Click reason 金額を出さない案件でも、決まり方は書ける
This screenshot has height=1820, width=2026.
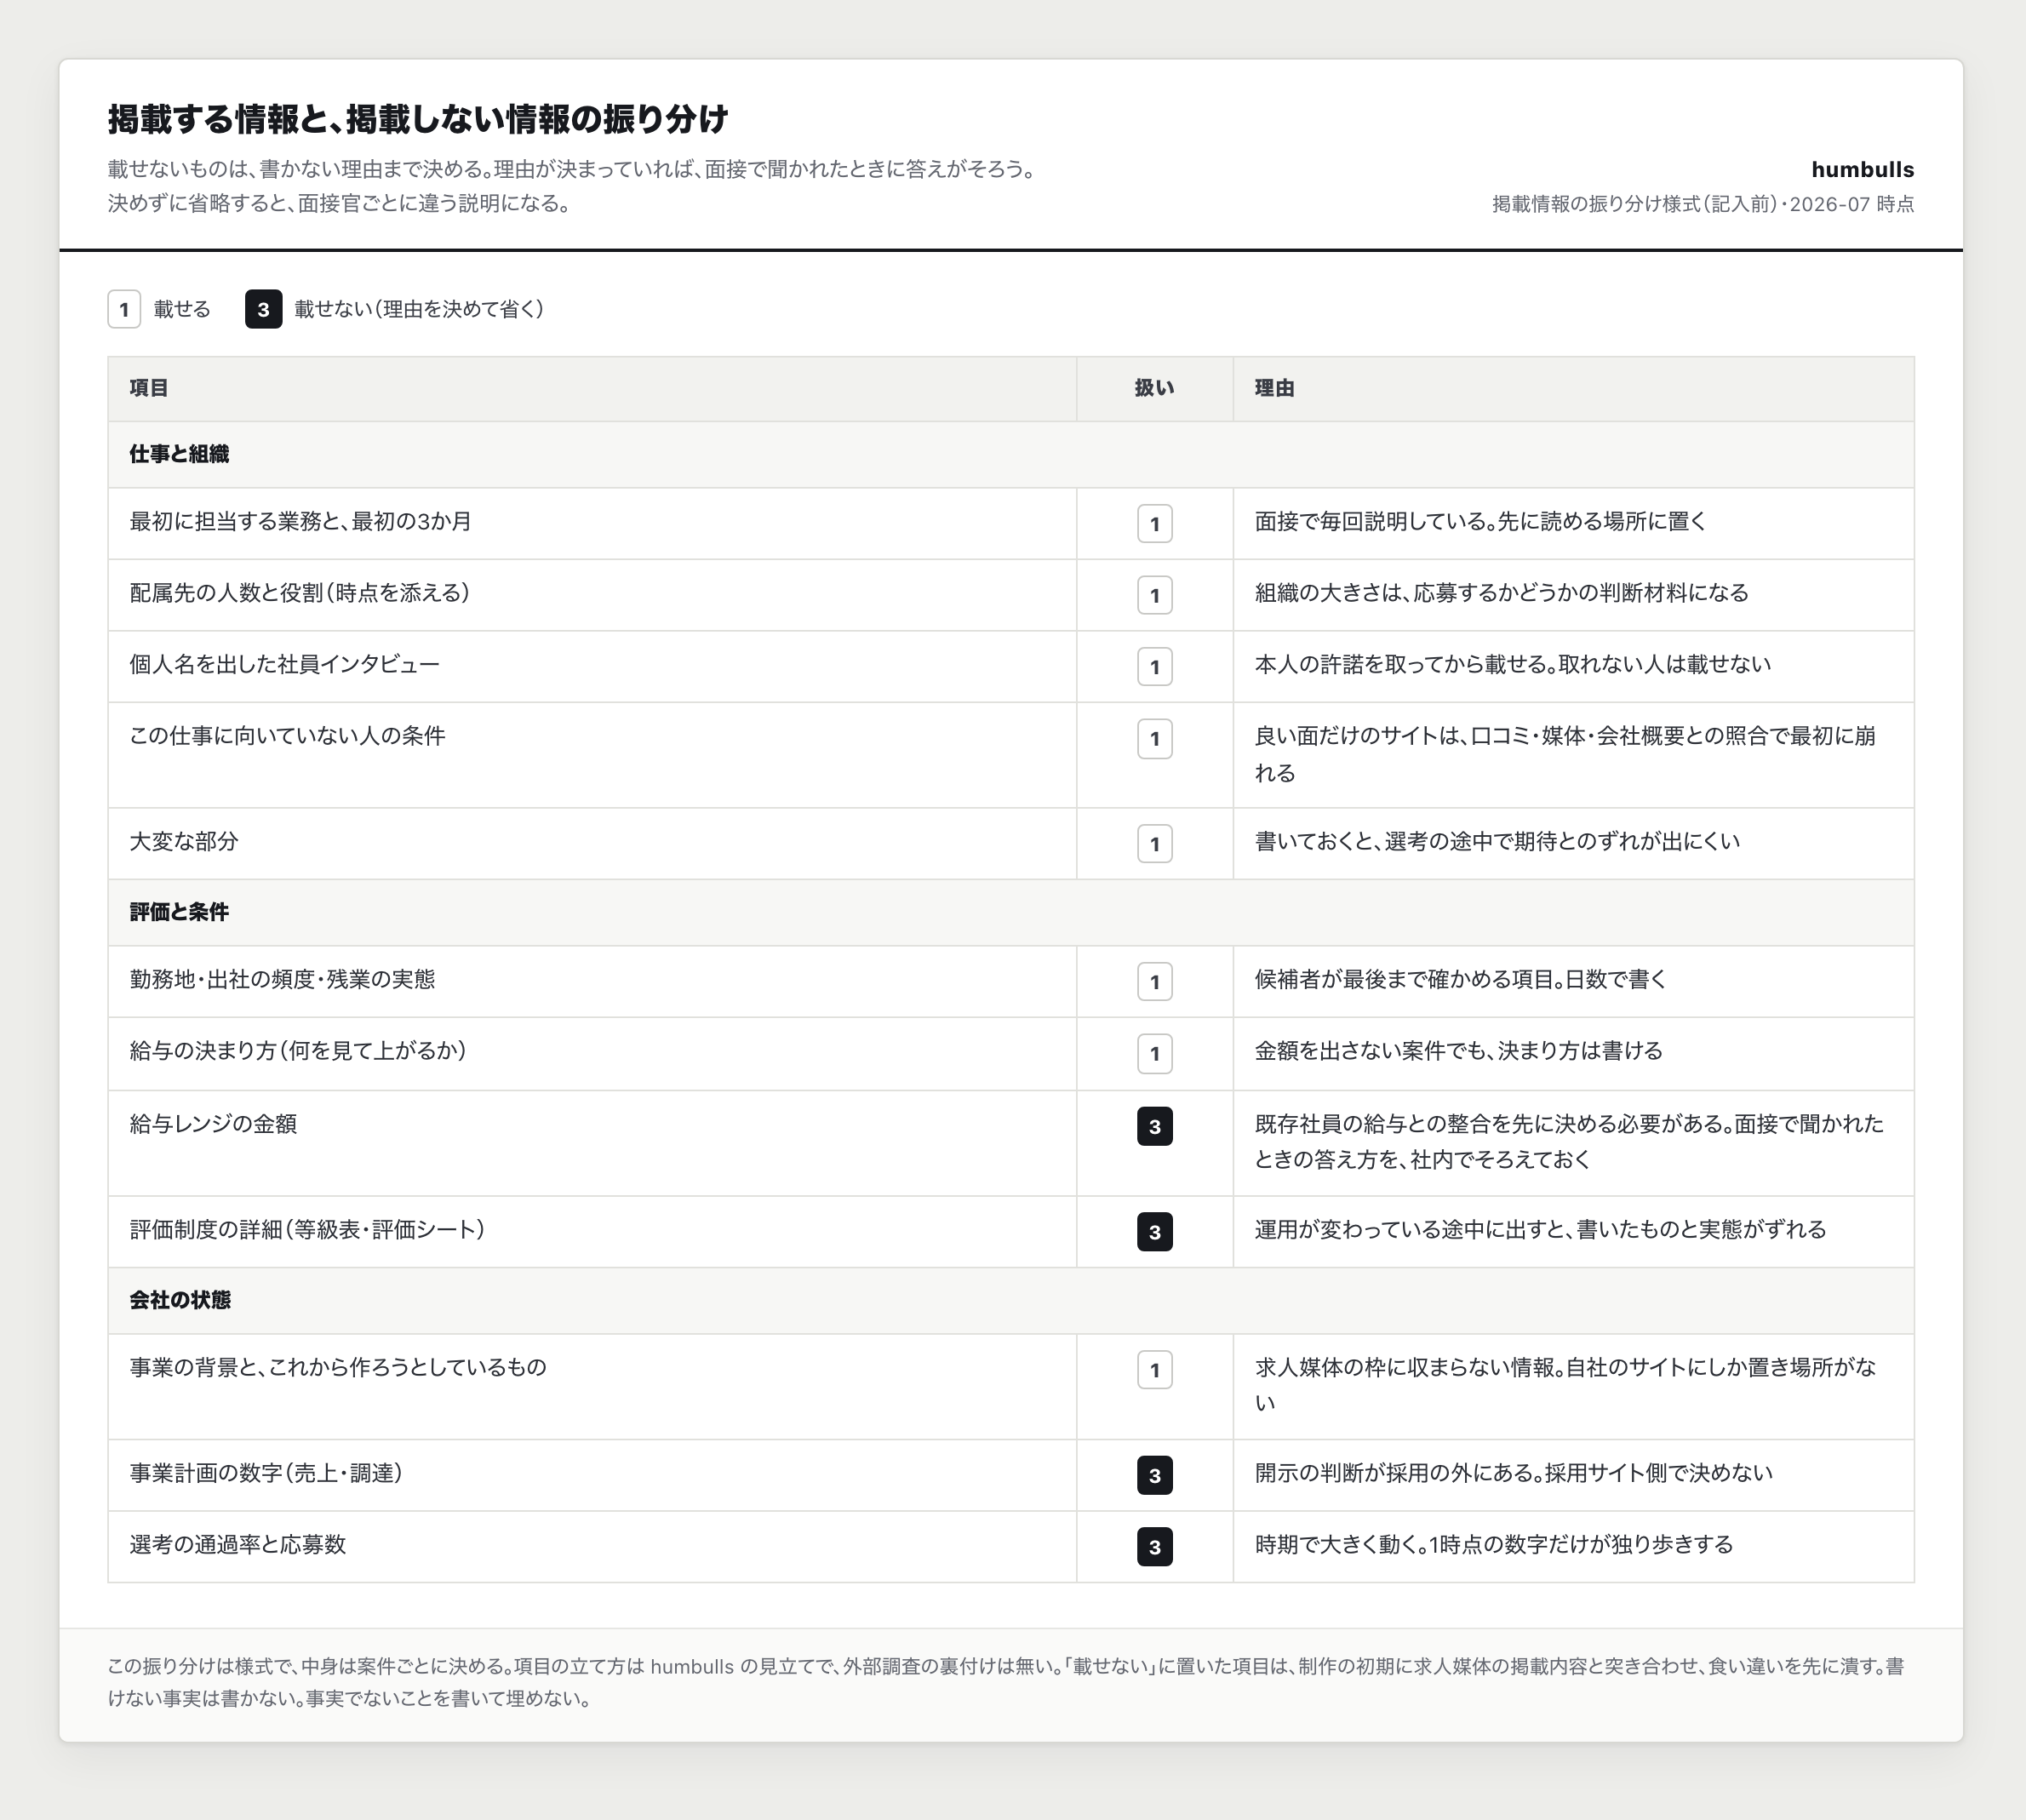pyautogui.click(x=1459, y=1052)
